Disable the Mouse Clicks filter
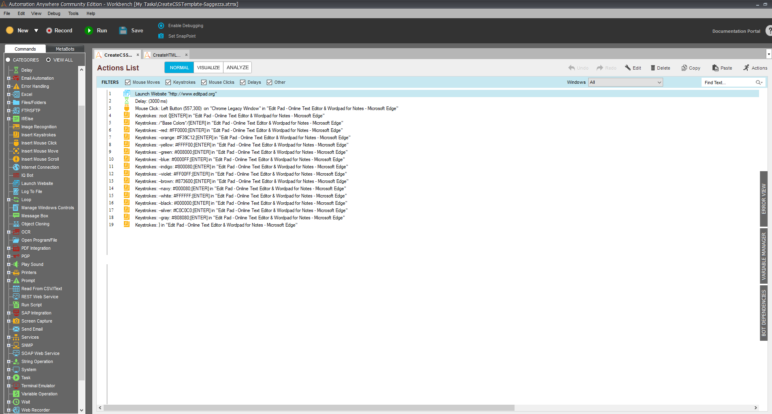 point(204,82)
